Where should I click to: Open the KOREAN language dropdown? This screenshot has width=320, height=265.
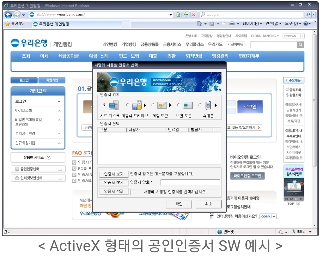click(x=294, y=36)
